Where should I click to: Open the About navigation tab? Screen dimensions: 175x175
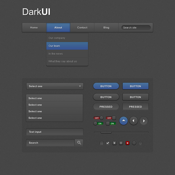pyautogui.click(x=58, y=28)
